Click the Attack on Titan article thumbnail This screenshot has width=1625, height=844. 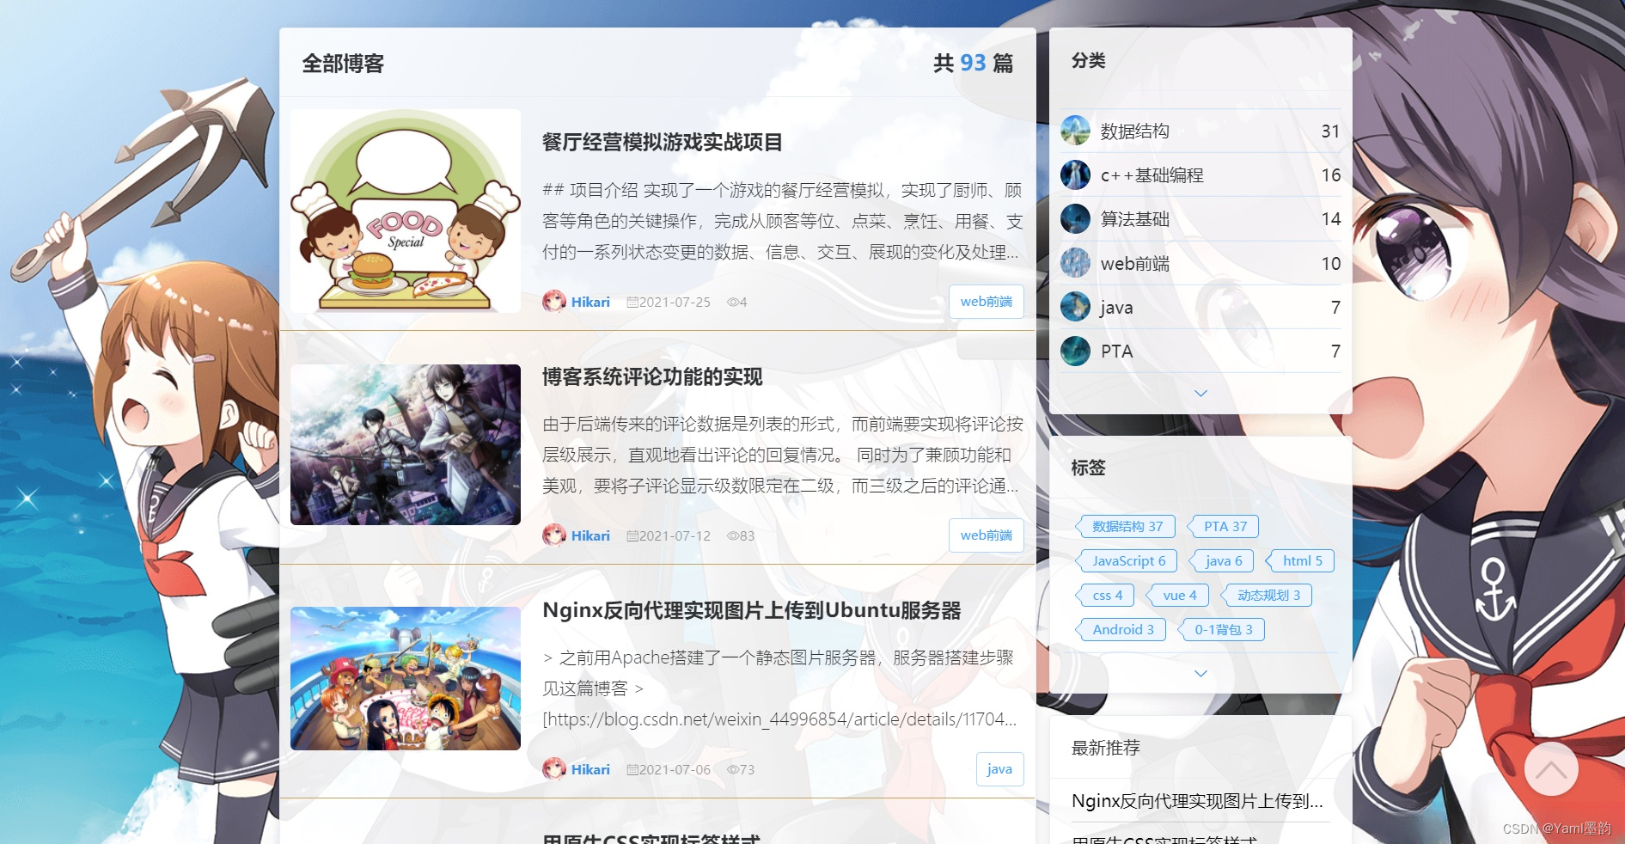[406, 444]
